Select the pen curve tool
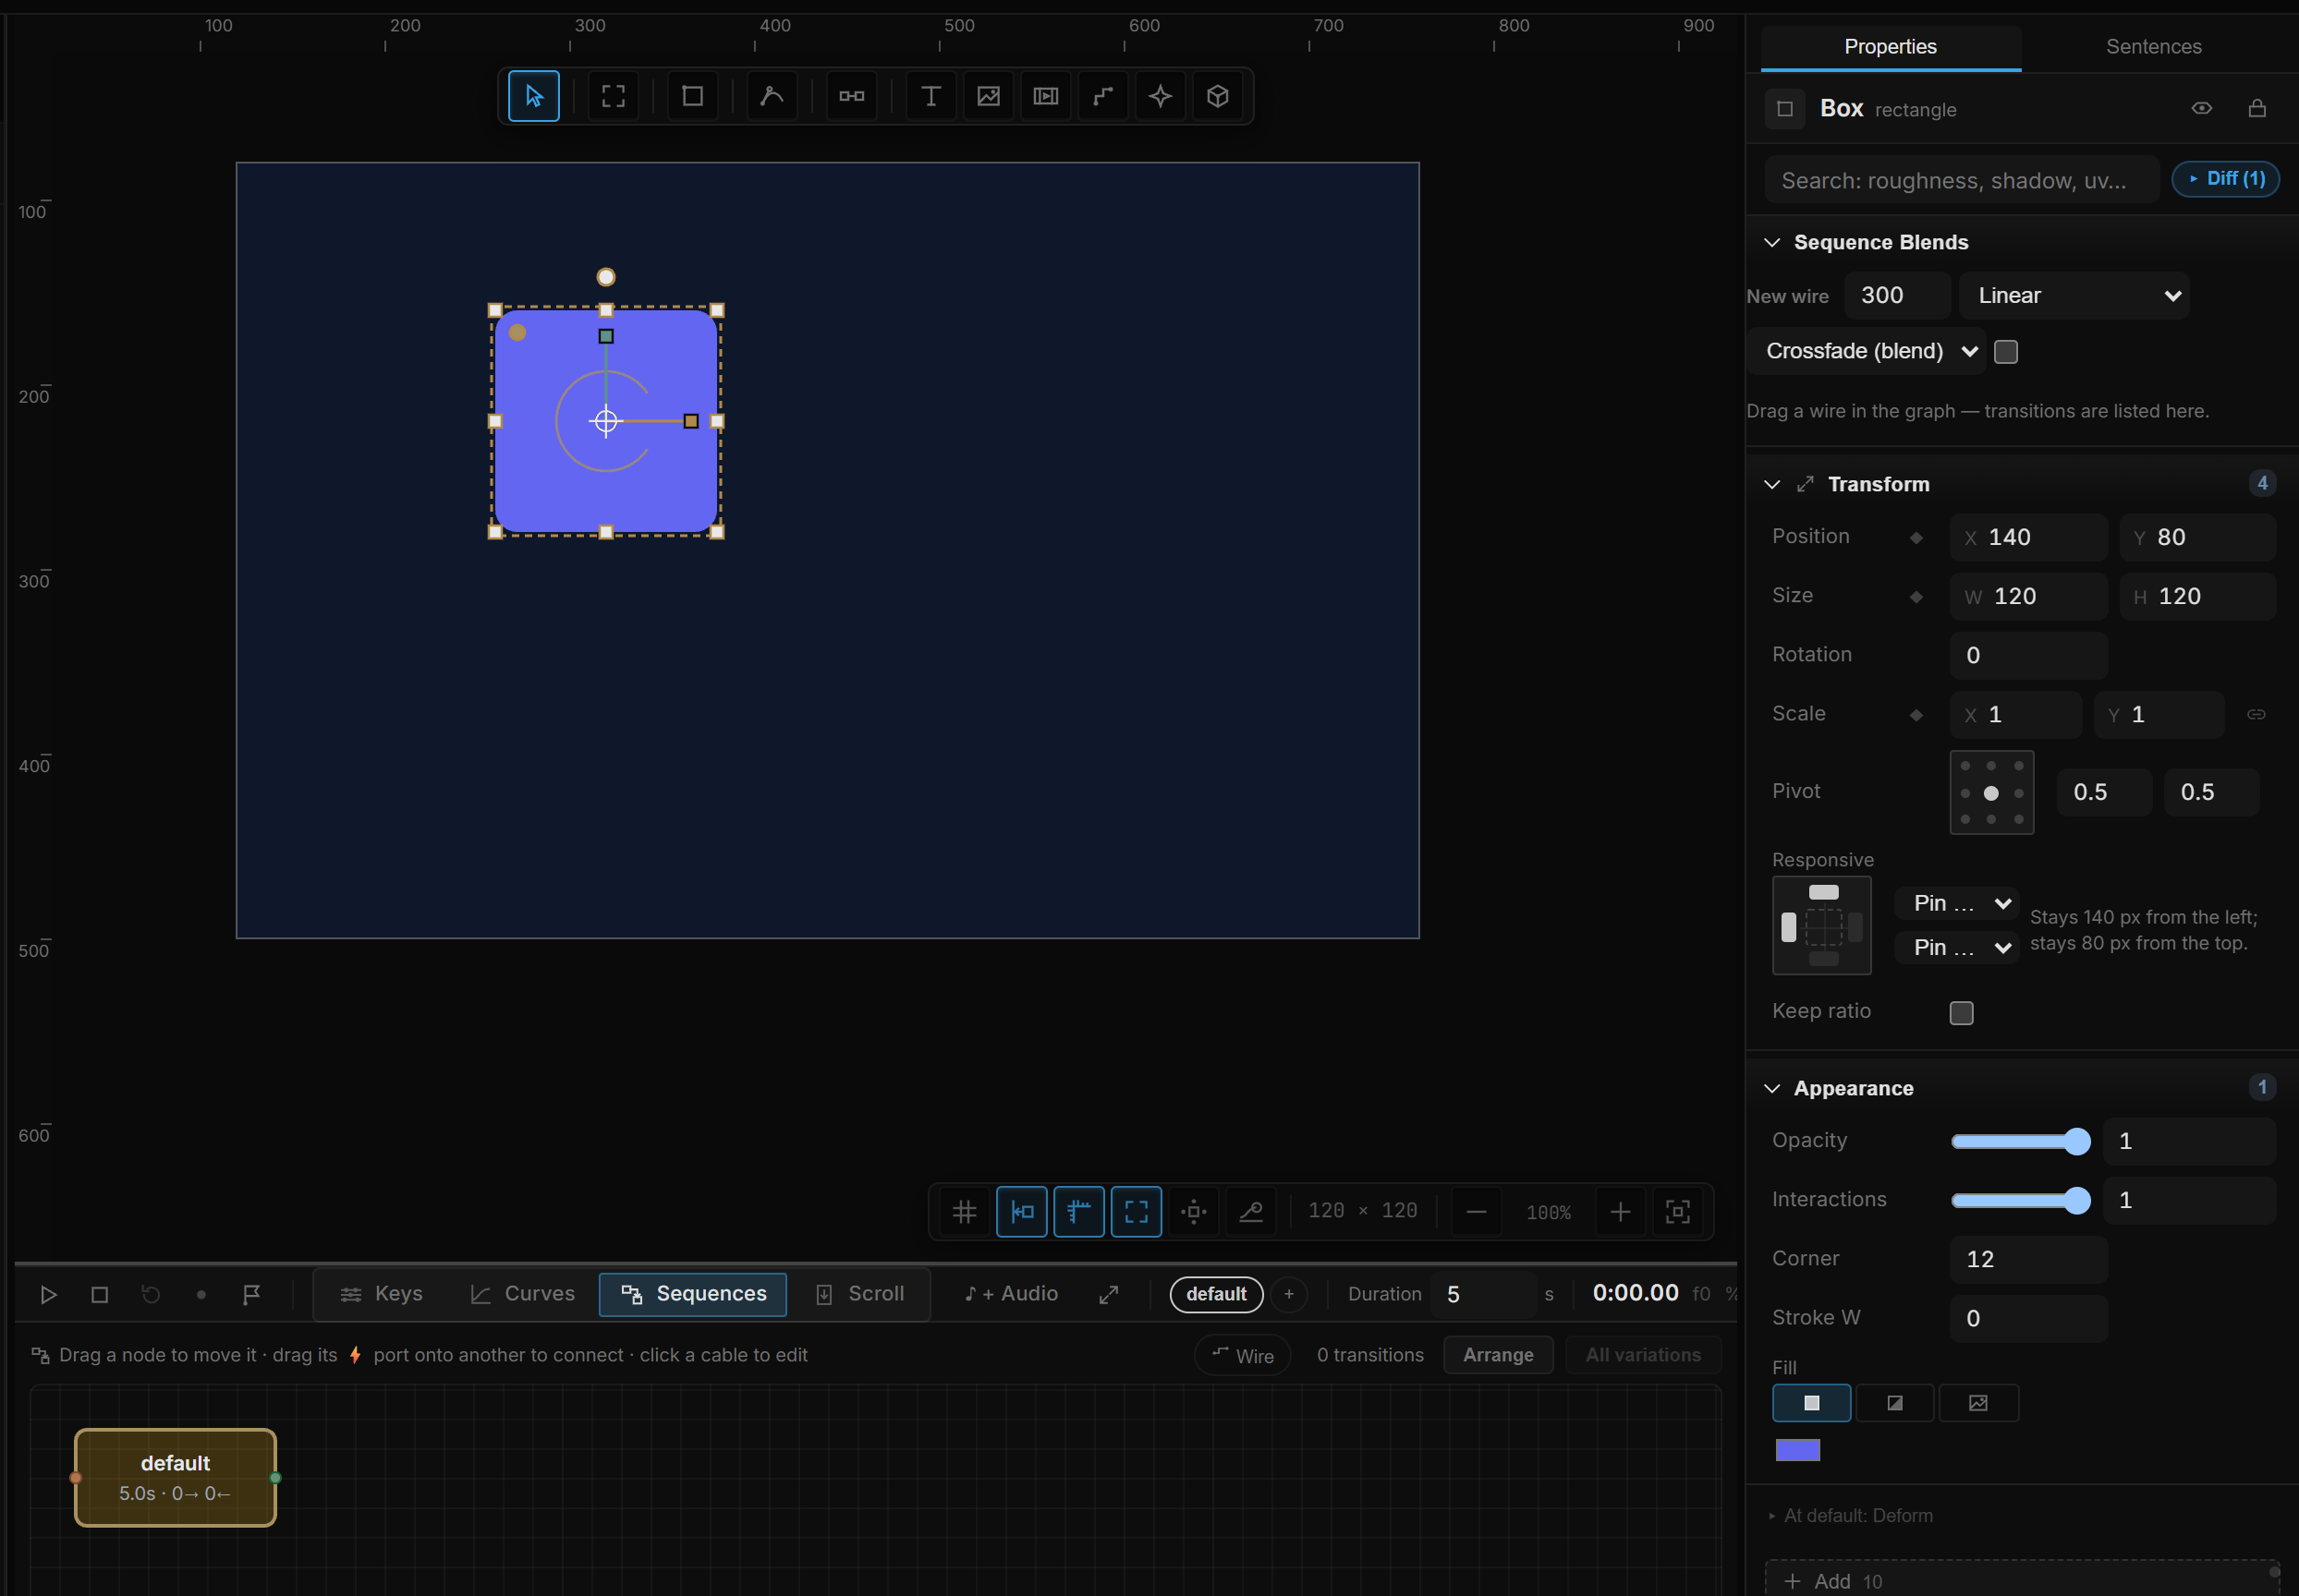The width and height of the screenshot is (2299, 1596). [x=772, y=96]
